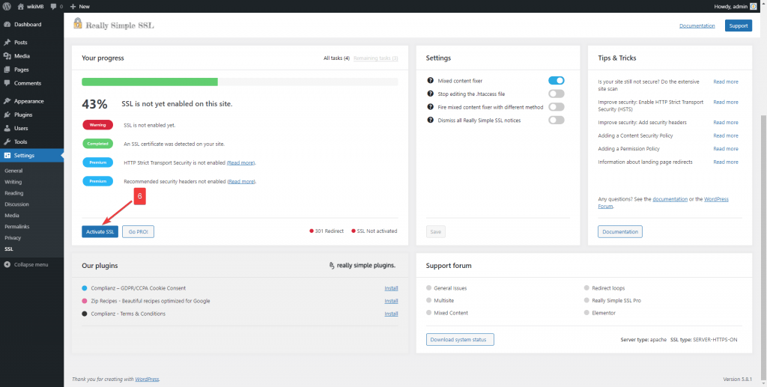Click the Dashboard gauge icon
This screenshot has width=767, height=387.
click(7, 25)
